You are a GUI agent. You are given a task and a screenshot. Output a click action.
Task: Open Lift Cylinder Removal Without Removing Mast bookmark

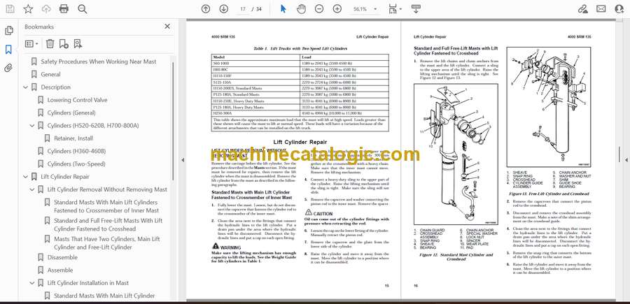coord(107,189)
